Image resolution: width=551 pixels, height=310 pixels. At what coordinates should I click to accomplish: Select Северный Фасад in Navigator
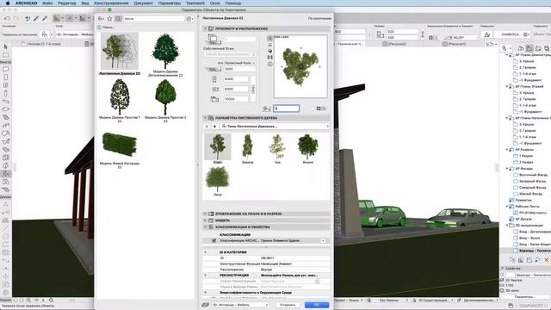point(532,188)
